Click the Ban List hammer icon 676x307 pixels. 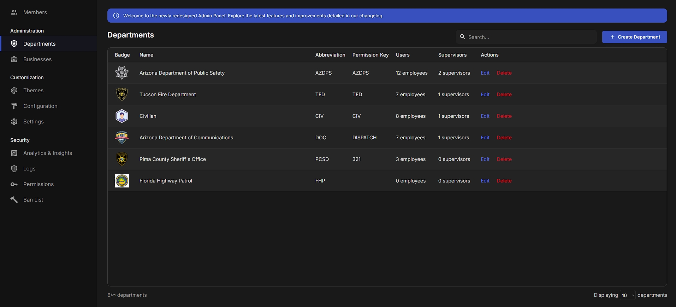pos(14,200)
